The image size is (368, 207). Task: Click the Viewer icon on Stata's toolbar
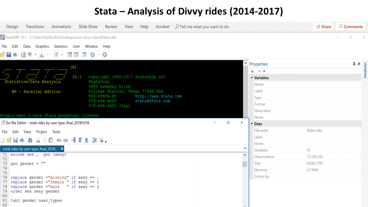[x=30, y=54]
